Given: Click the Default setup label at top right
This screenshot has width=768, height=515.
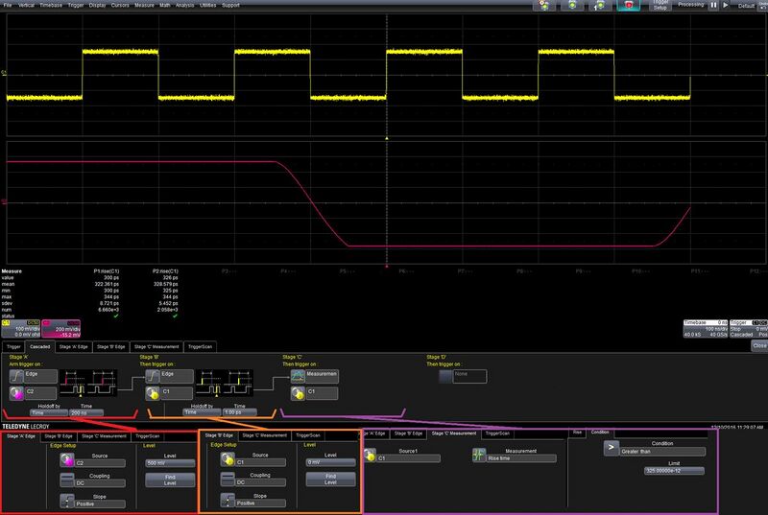Looking at the screenshot, I should [746, 6].
